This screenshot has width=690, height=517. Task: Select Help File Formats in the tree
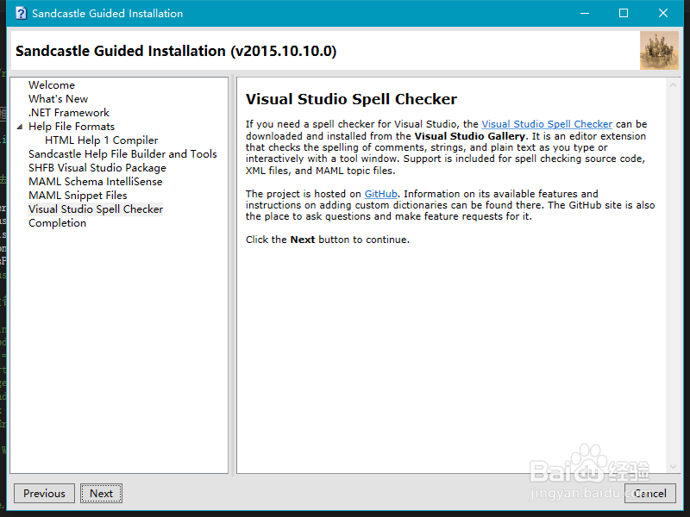pos(72,127)
